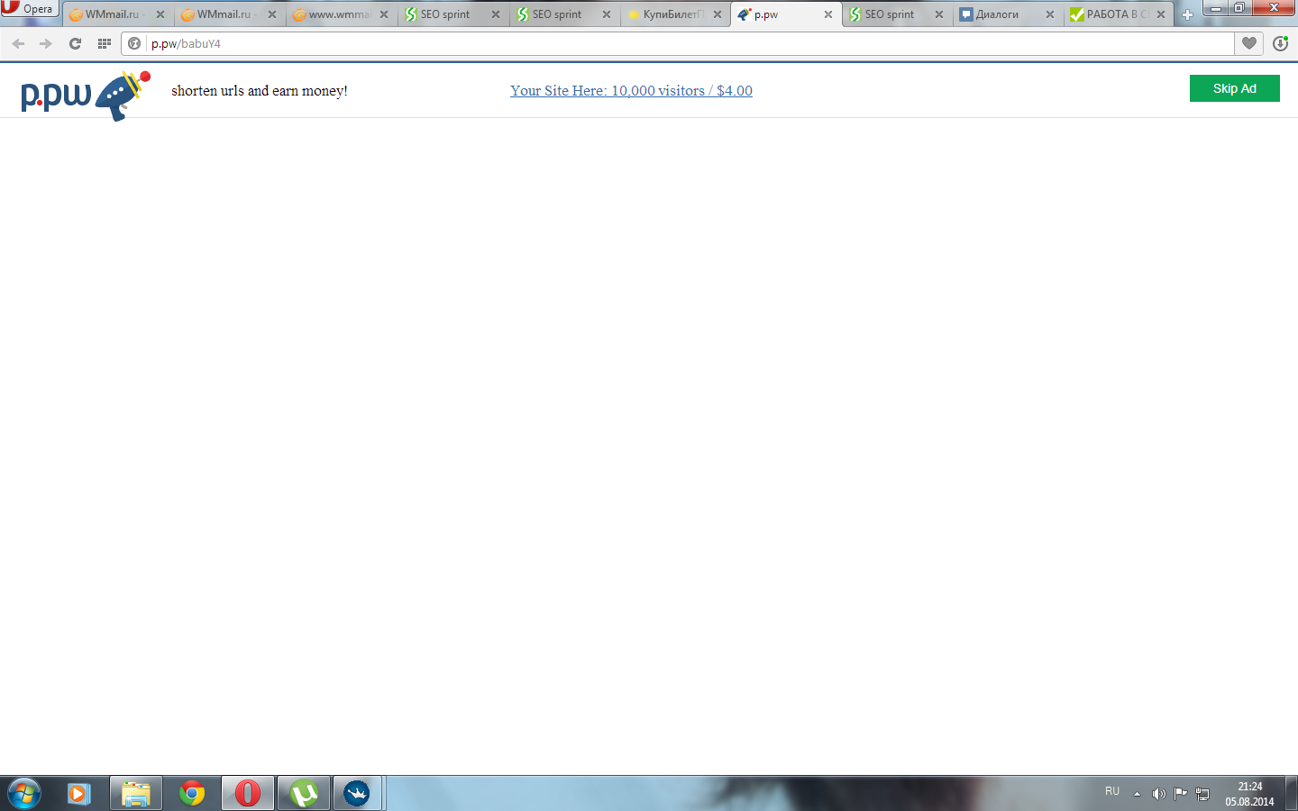Open the clock showing 21:24
Viewport: 1298px width, 811px height.
click(1249, 794)
